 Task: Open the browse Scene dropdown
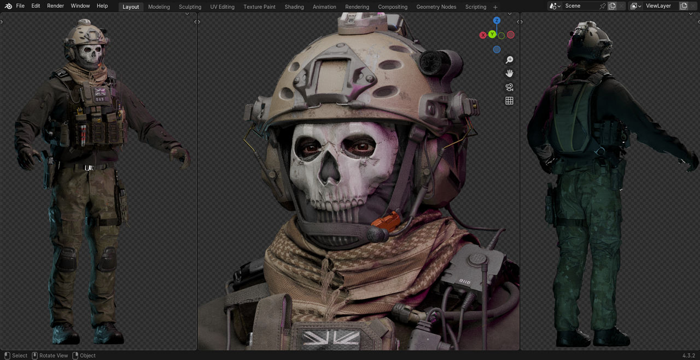pyautogui.click(x=554, y=5)
